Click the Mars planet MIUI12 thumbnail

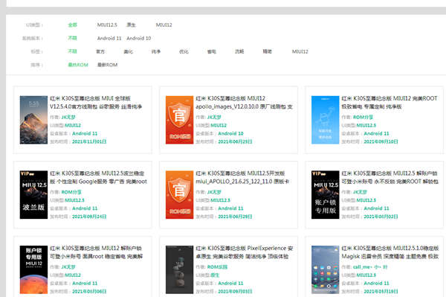pos(33,269)
